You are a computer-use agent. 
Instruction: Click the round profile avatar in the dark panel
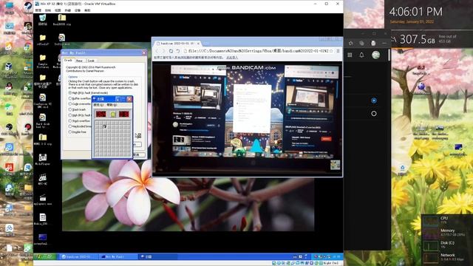coord(376,55)
